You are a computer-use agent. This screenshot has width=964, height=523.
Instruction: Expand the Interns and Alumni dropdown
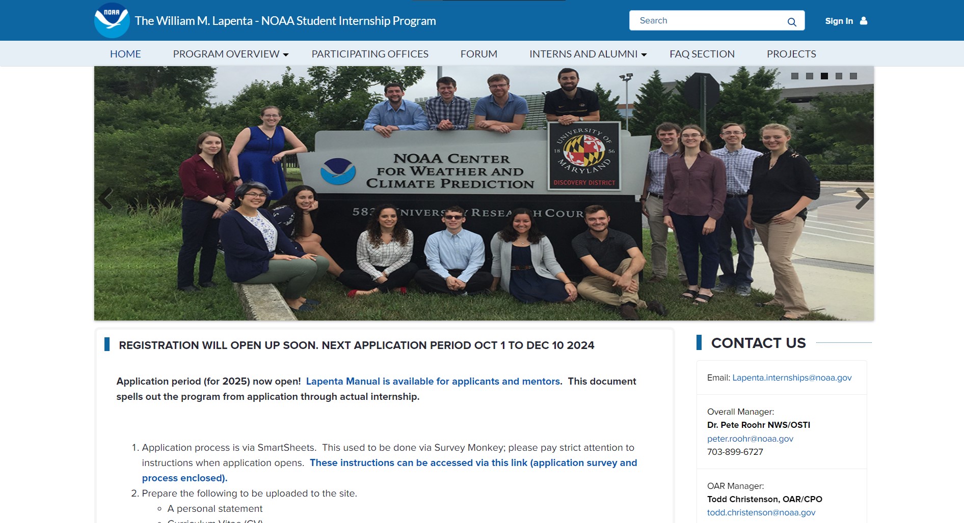pyautogui.click(x=587, y=54)
